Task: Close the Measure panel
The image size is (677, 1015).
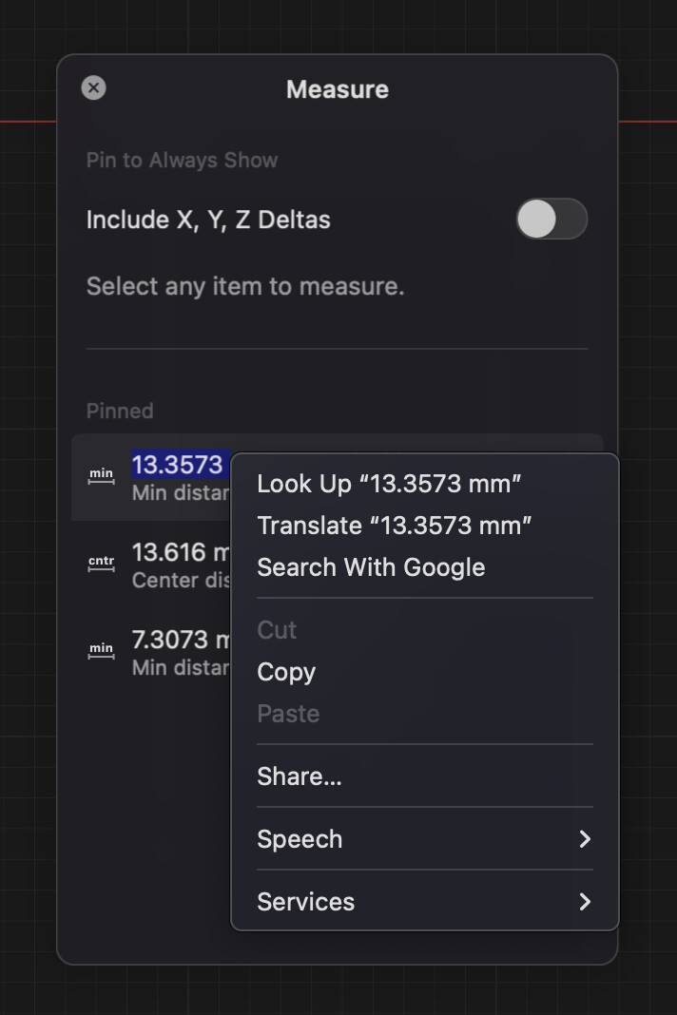Action: click(93, 88)
